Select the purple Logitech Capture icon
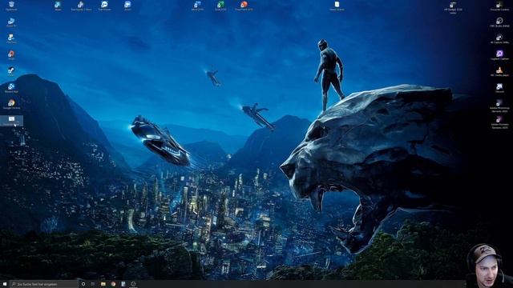Screen dimensions: 513x288 pyautogui.click(x=499, y=55)
